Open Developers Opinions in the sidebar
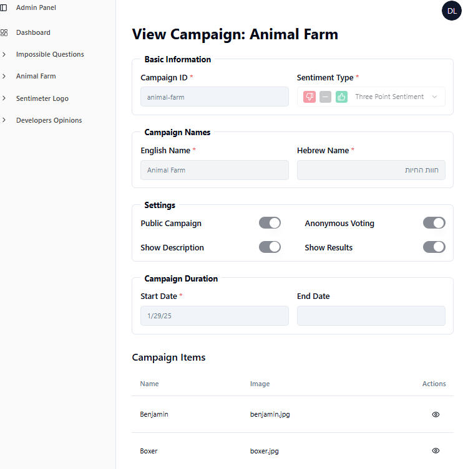This screenshot has height=469, width=463. [49, 120]
